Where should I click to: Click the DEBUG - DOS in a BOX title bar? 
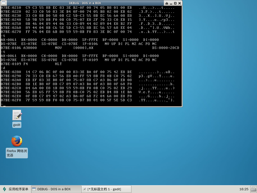[85, 3]
